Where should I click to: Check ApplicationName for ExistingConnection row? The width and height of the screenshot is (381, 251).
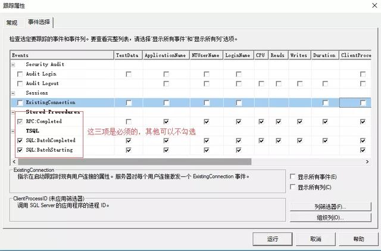coord(166,103)
